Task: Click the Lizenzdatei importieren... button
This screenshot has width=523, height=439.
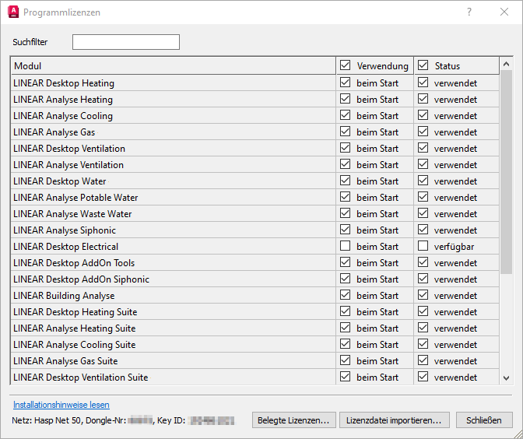Action: pos(395,420)
